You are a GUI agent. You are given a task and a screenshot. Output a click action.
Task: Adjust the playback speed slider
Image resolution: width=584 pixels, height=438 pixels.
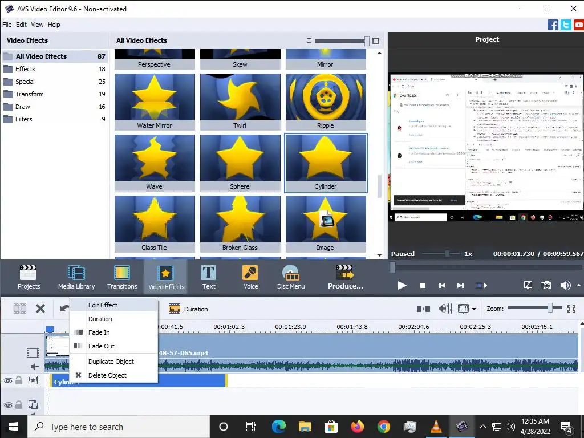pyautogui.click(x=447, y=254)
